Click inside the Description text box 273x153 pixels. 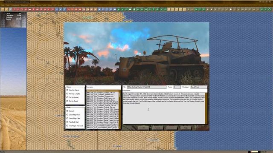point(164,108)
